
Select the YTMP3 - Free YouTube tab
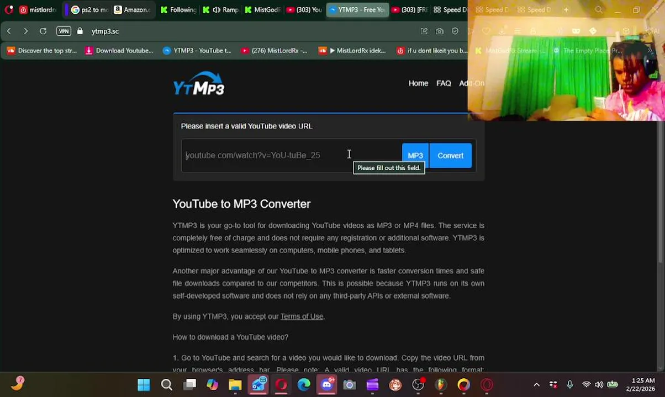tap(357, 9)
